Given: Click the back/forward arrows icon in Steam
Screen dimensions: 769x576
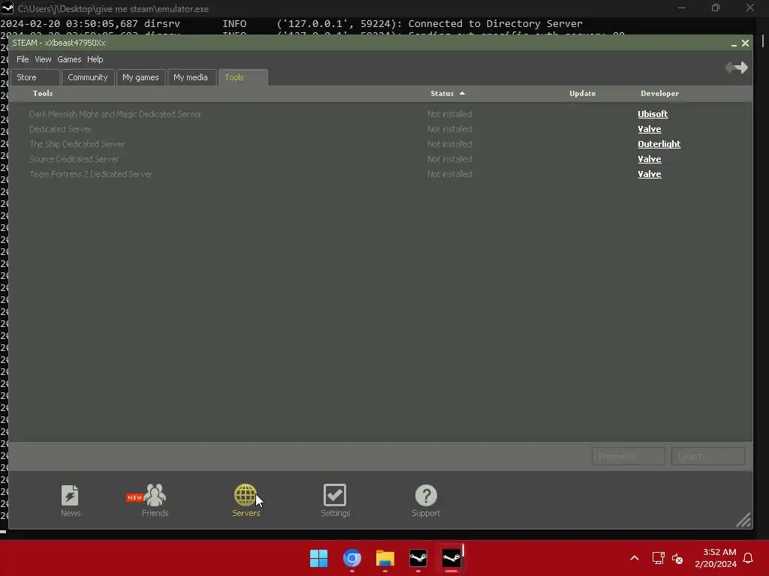Looking at the screenshot, I should 736,67.
